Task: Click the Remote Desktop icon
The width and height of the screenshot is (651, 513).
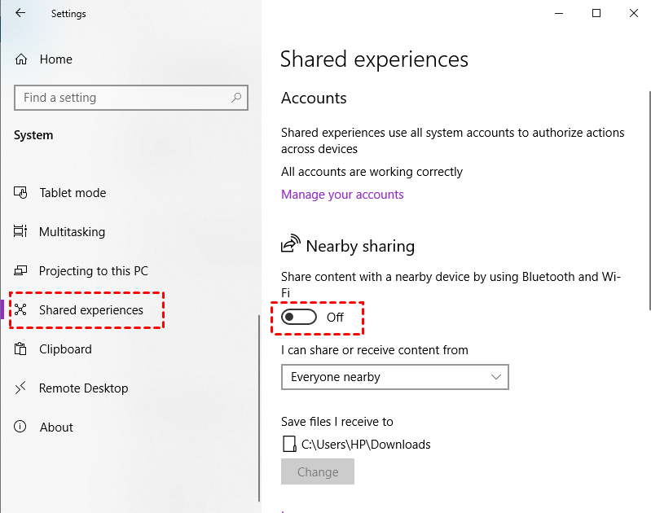Action: pos(20,388)
